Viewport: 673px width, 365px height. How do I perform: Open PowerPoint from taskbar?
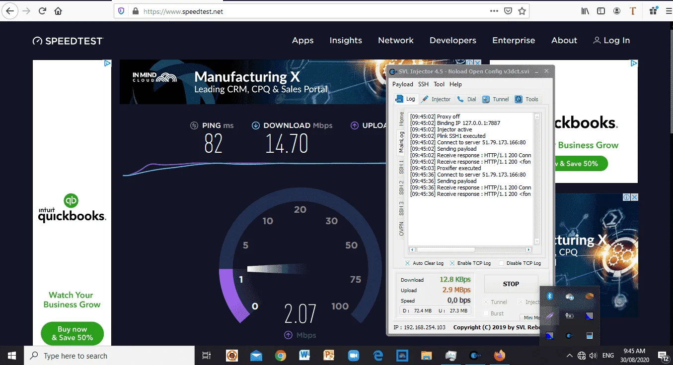coord(329,356)
